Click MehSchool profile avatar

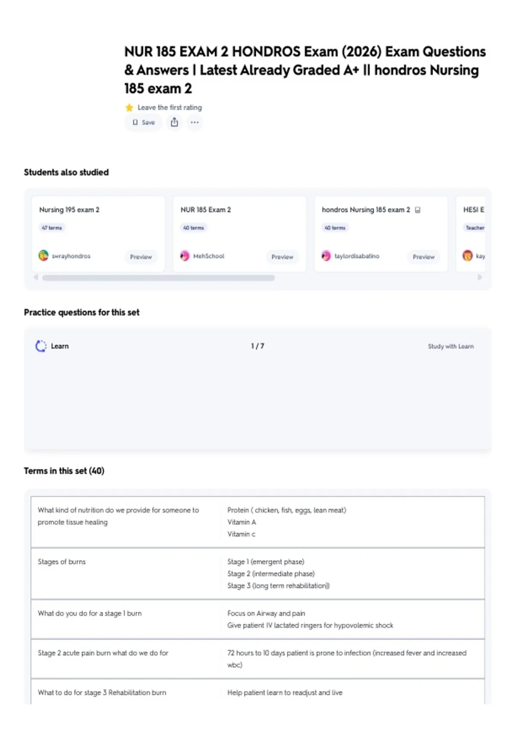185,255
